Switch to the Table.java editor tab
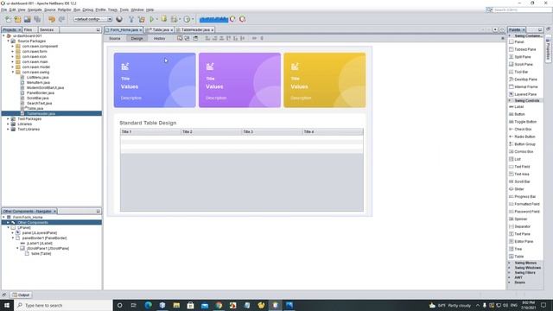Viewport: 553px width, 311px height. (x=159, y=30)
